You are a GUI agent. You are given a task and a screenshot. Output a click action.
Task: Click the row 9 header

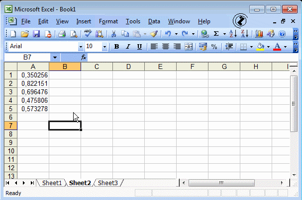[x=9, y=142]
